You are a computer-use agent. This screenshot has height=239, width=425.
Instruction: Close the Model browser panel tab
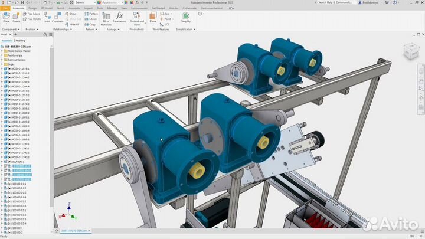click(10, 34)
